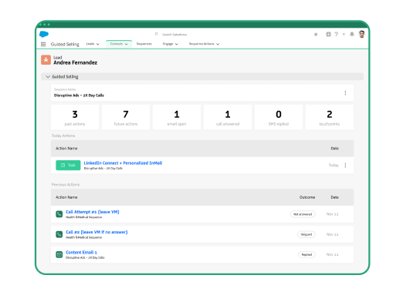The width and height of the screenshot is (403, 292).
Task: Click Date column header in Today Actions
Action: coord(334,149)
